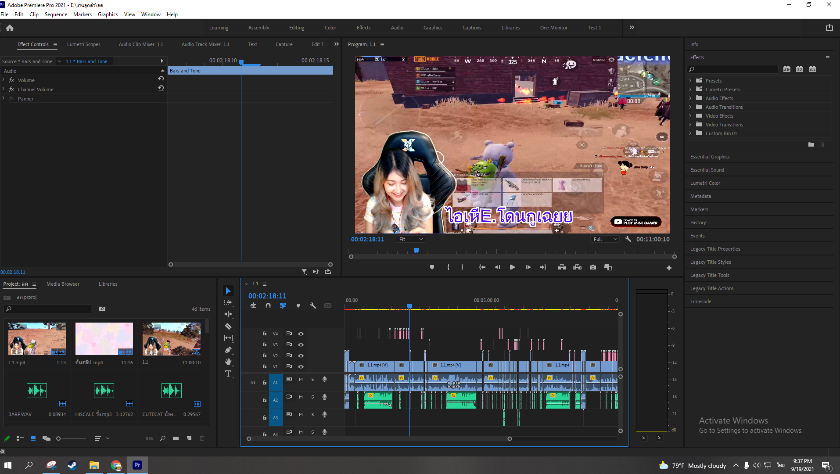Viewport: 840px width, 474px height.
Task: Go to In point in Program monitor
Action: click(x=482, y=267)
